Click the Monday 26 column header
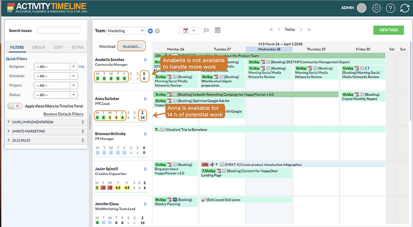The height and width of the screenshot is (227, 413). coord(176,49)
